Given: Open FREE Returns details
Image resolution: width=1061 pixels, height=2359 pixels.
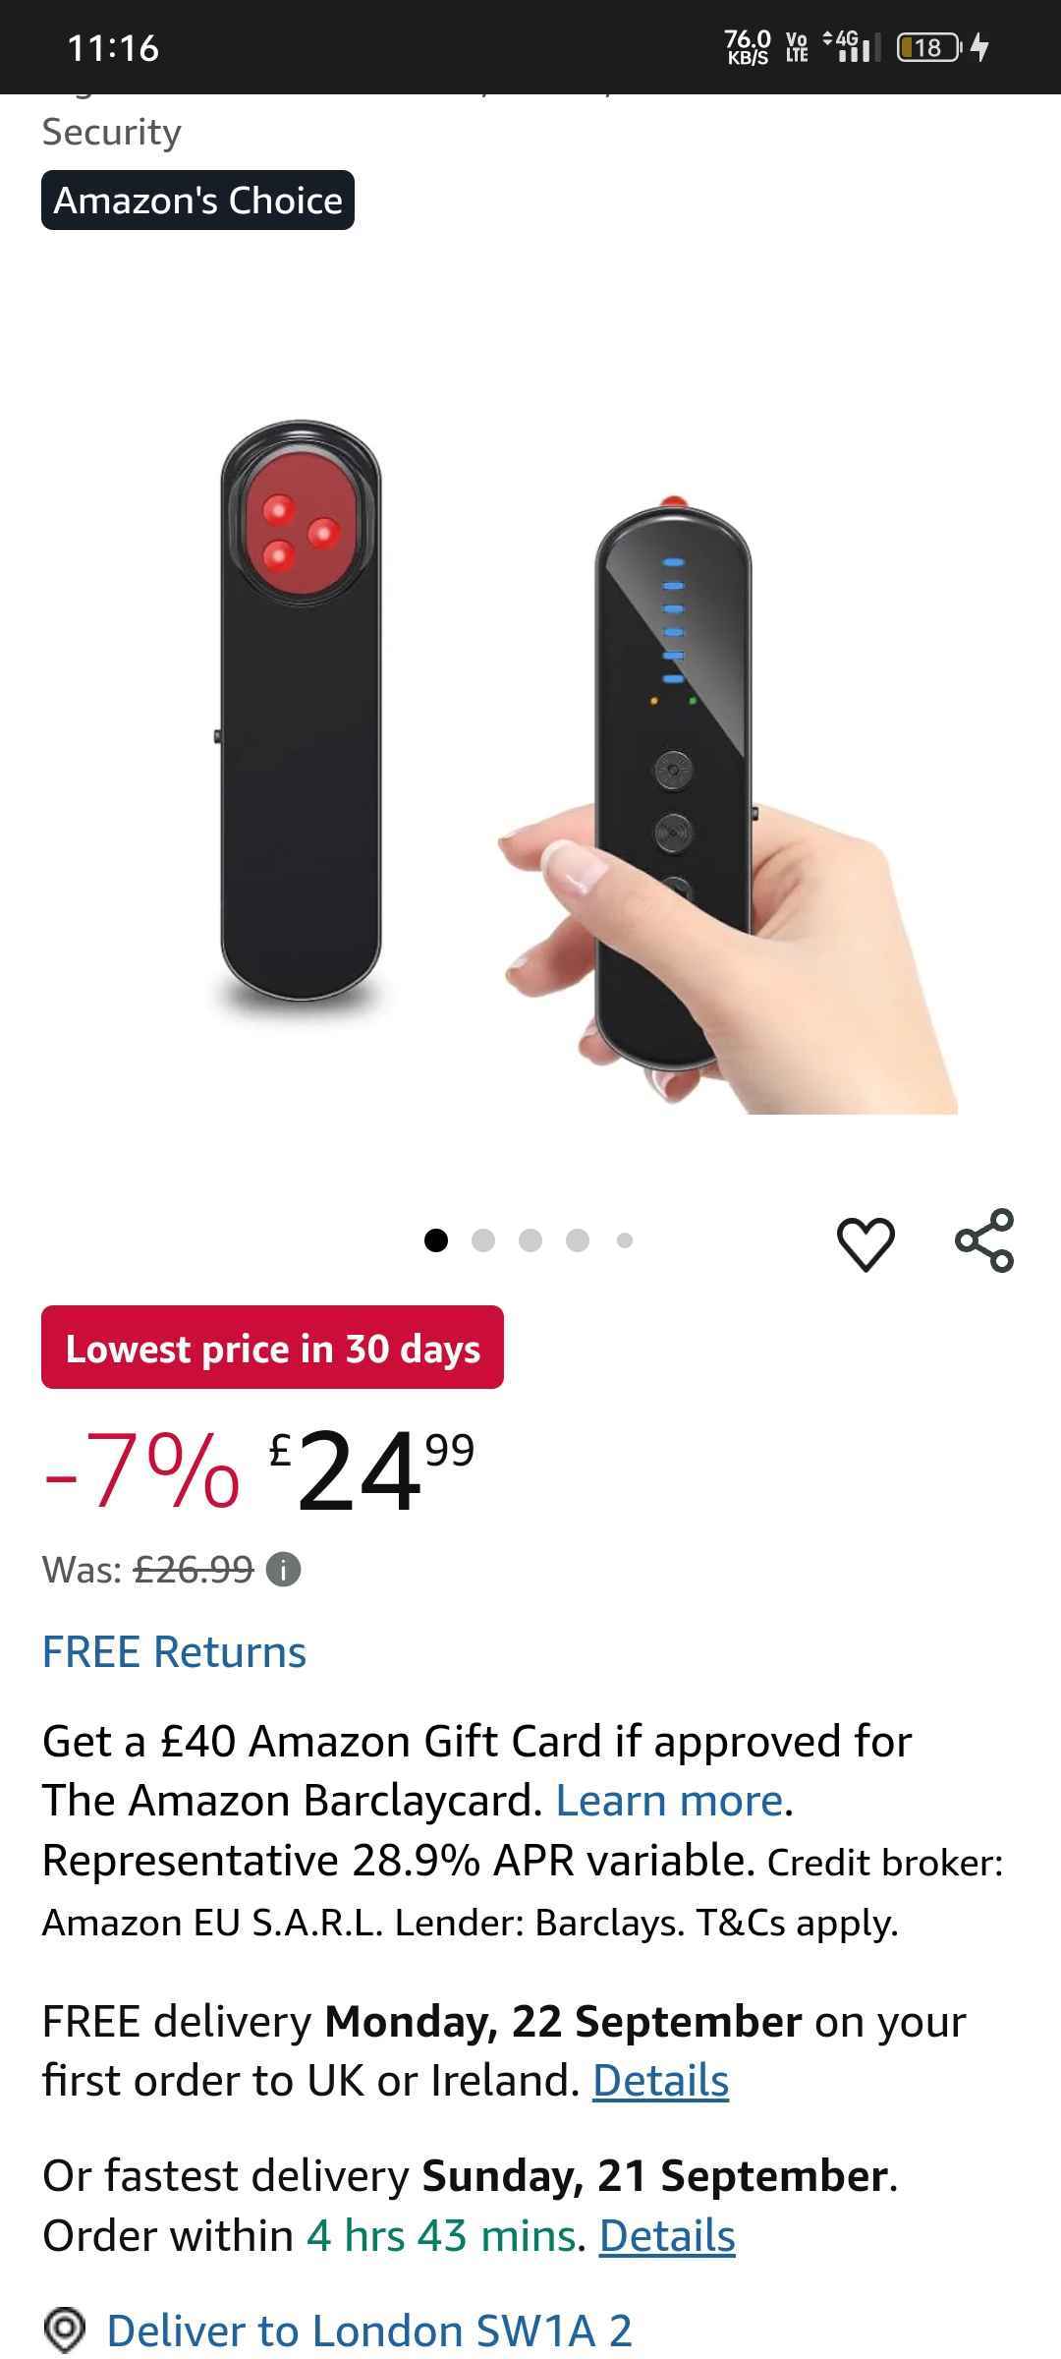Looking at the screenshot, I should 175,1651.
